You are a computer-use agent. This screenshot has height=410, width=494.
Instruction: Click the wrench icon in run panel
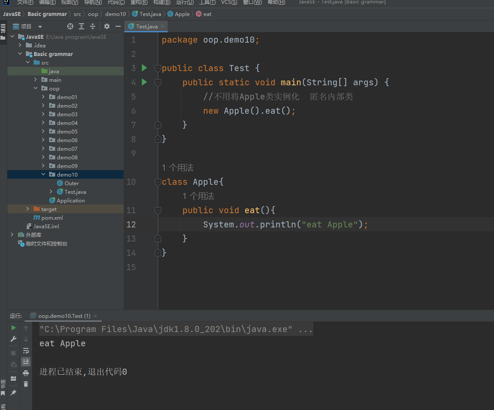pos(13,339)
